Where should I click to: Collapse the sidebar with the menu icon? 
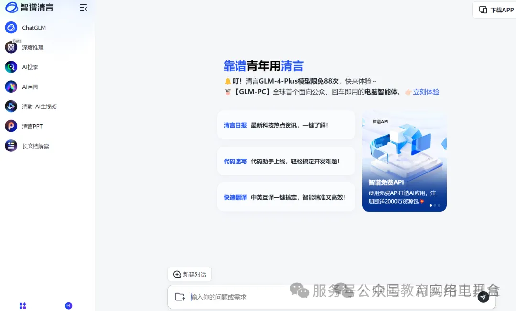[83, 8]
